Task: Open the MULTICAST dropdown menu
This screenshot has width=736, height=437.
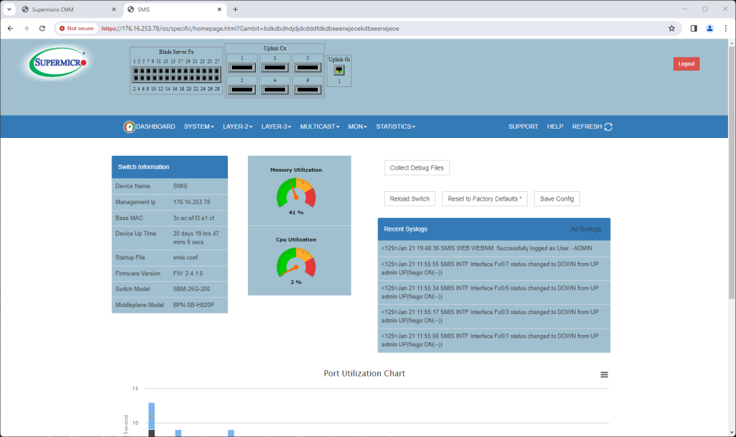Action: (x=319, y=126)
